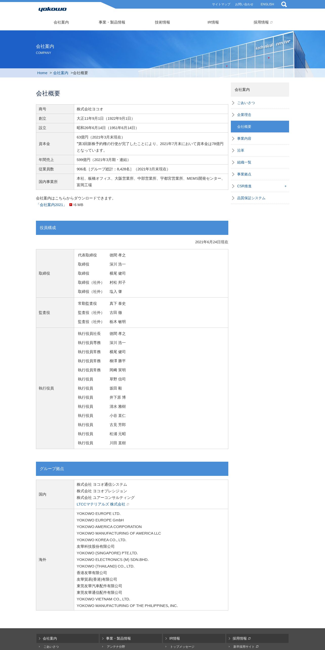Click external link icon after LTCCマテリアルズ
Viewport: 325px width, 650px height.
[x=128, y=504]
